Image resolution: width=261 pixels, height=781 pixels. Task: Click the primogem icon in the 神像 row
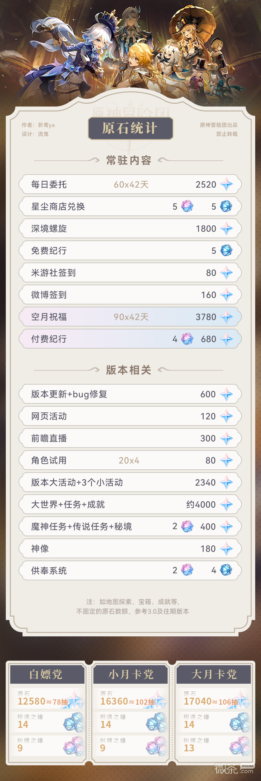click(x=226, y=548)
